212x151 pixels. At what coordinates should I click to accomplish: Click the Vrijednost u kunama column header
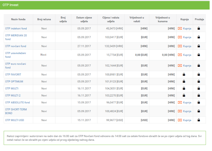click(x=163, y=20)
